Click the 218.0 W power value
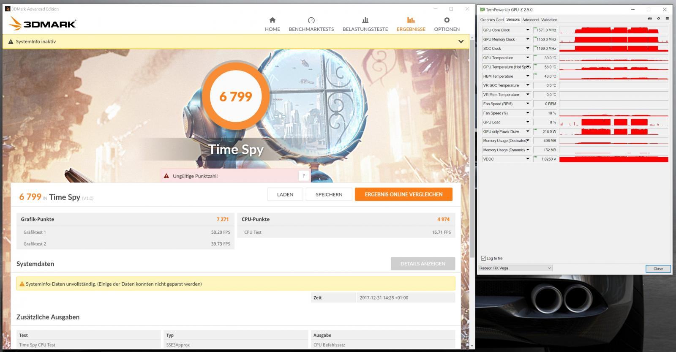Screen dimensions: 676x352 [545, 131]
